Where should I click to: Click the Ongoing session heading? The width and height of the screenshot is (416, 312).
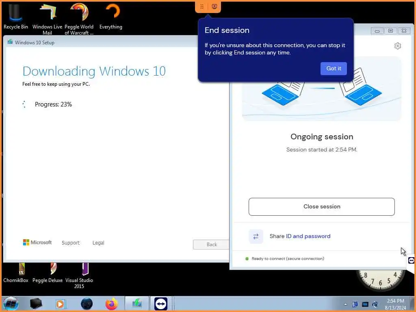(x=322, y=136)
